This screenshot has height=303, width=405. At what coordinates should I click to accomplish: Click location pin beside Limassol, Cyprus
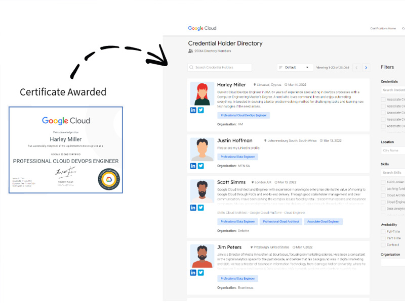(255, 85)
